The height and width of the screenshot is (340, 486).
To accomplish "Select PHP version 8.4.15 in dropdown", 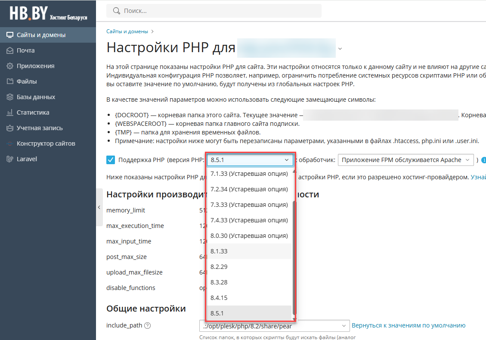I will 219,298.
